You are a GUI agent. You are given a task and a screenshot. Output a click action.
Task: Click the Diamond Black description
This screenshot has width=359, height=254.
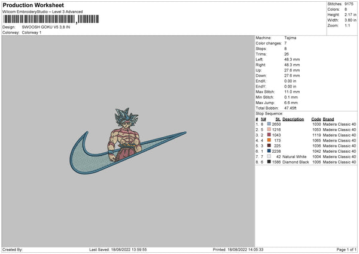pyautogui.click(x=296, y=162)
